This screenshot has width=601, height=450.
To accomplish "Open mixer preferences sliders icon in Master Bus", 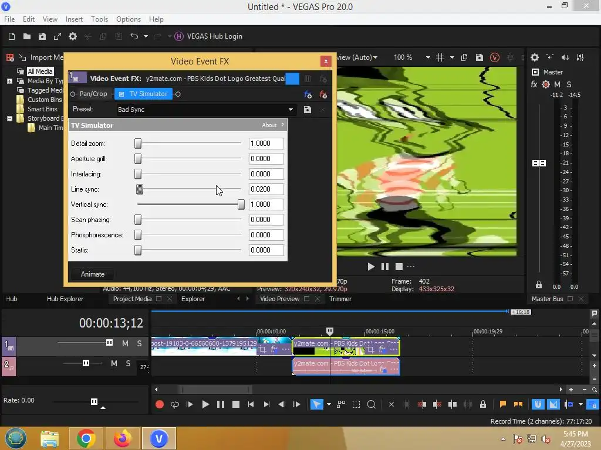I will point(580,57).
